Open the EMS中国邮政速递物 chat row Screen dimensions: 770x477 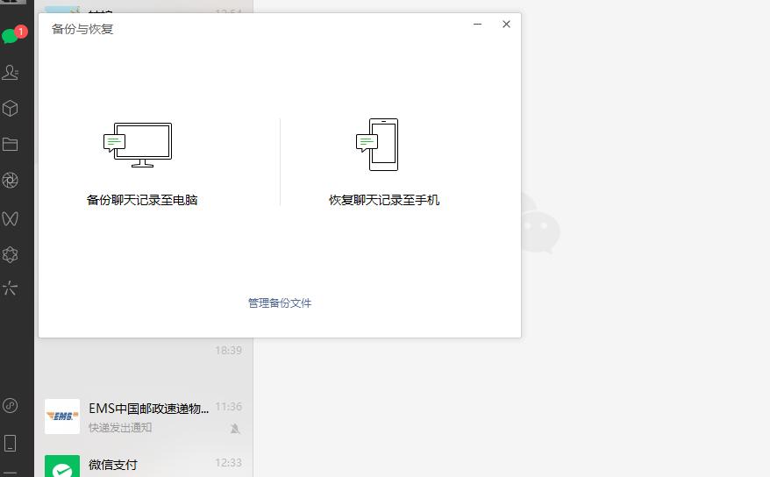coord(144,416)
